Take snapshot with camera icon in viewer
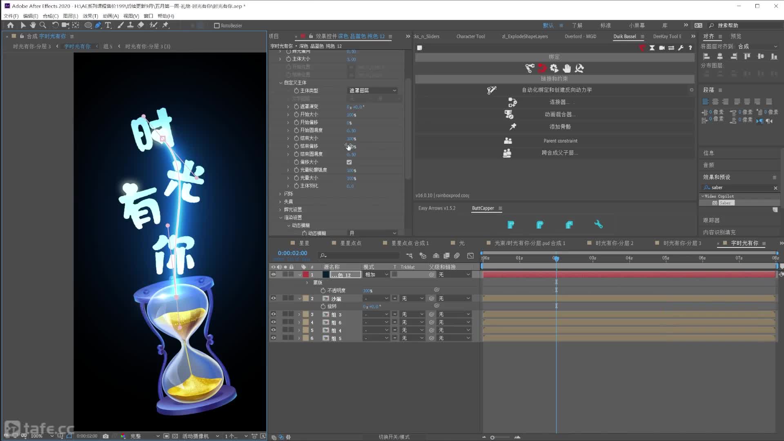 click(105, 436)
